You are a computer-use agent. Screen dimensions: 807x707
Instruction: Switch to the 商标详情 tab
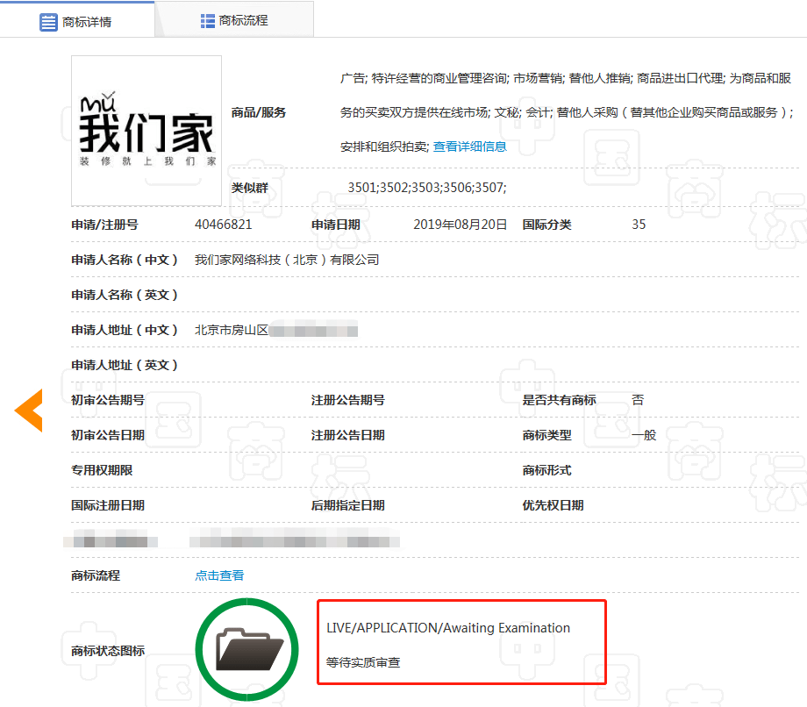point(76,20)
